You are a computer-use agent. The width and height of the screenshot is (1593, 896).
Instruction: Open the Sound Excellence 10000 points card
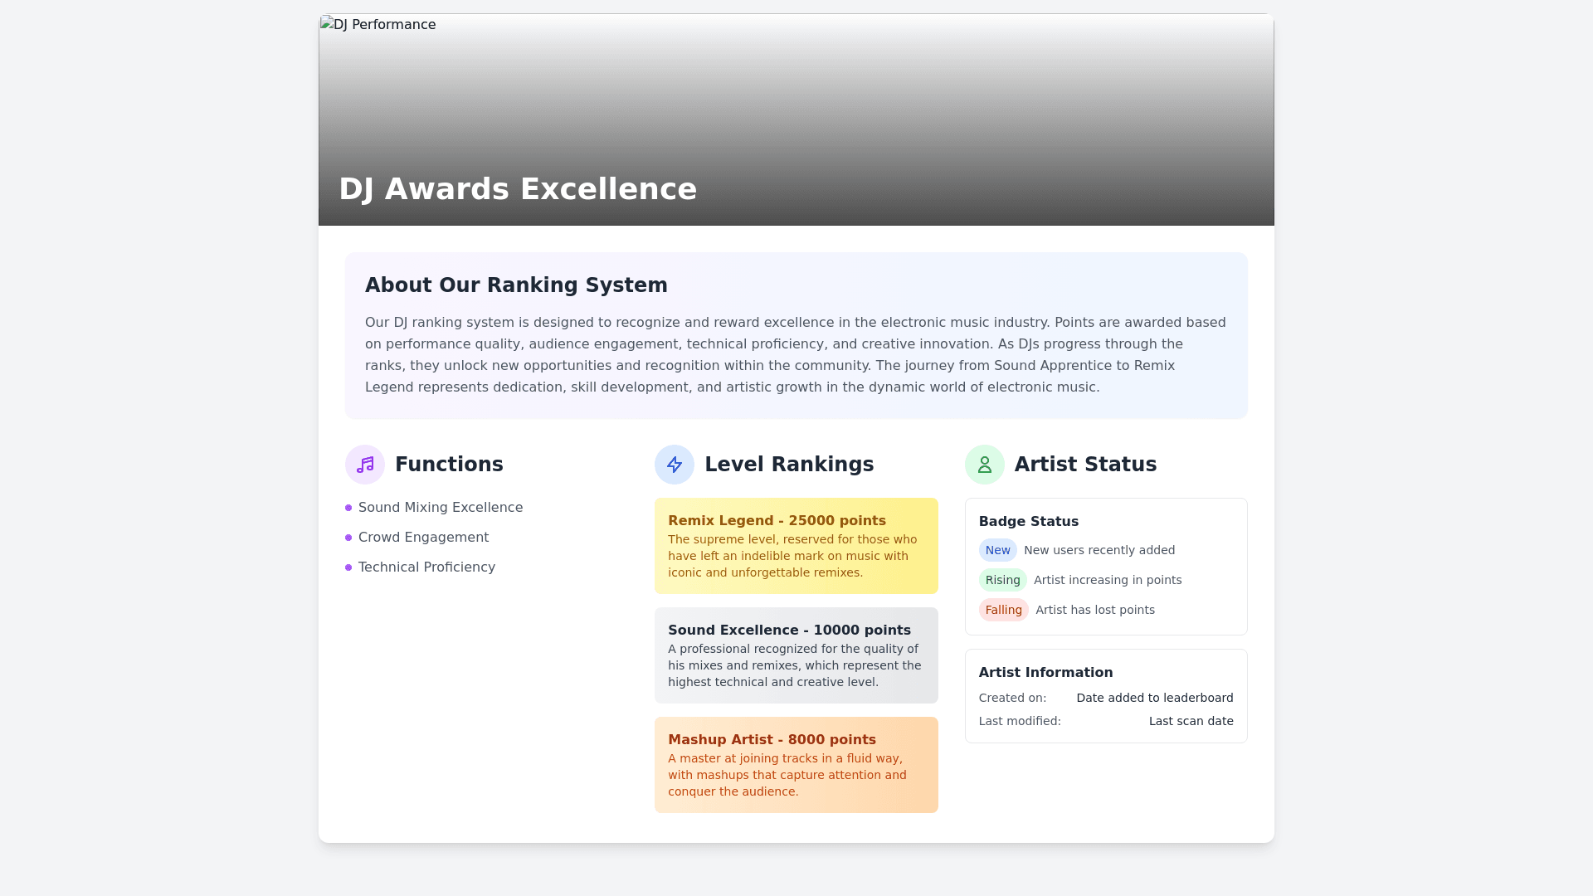(796, 655)
